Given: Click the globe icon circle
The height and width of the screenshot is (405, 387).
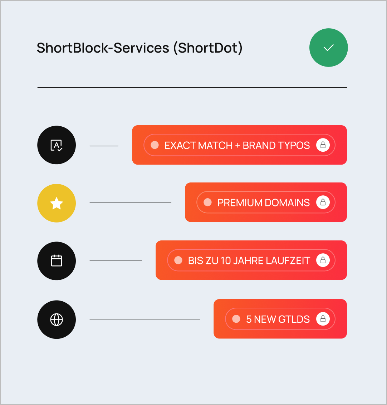Looking at the screenshot, I should (57, 319).
